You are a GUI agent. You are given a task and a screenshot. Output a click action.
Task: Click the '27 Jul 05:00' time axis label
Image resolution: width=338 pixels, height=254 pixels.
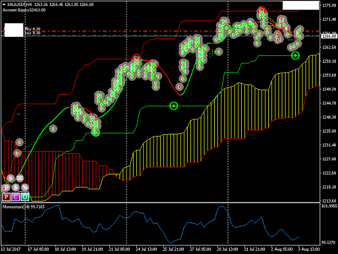pyautogui.click(x=200, y=249)
